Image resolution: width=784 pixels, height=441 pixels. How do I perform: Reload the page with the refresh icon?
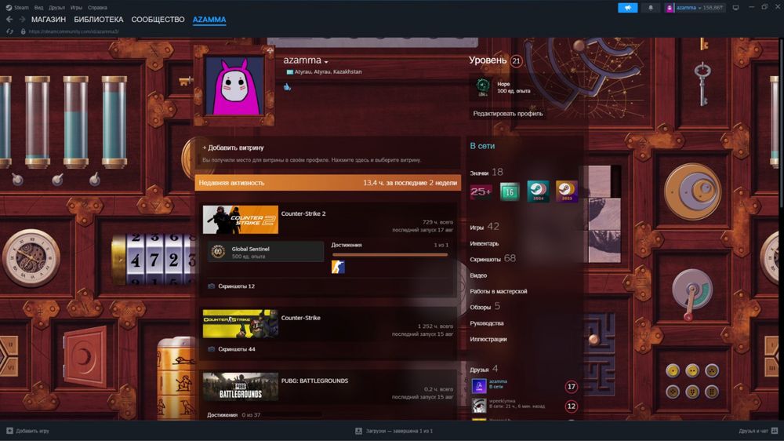9,31
